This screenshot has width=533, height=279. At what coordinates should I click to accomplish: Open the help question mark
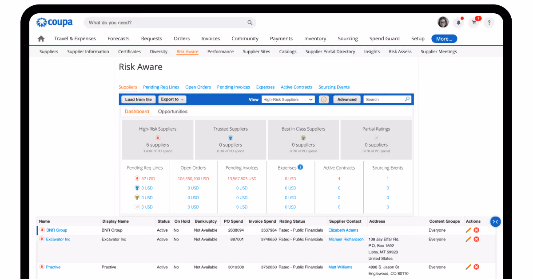(x=489, y=23)
